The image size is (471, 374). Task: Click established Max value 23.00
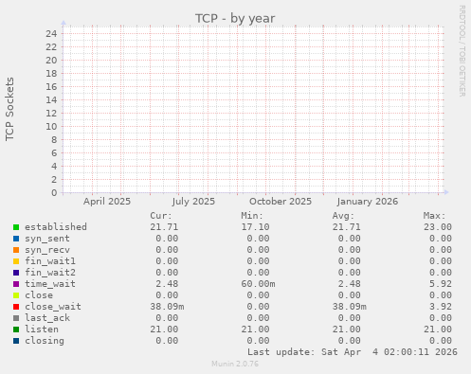click(438, 227)
